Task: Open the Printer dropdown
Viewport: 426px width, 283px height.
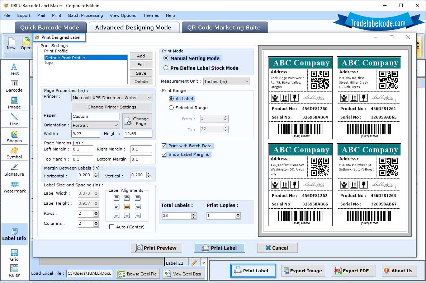Action: click(112, 97)
